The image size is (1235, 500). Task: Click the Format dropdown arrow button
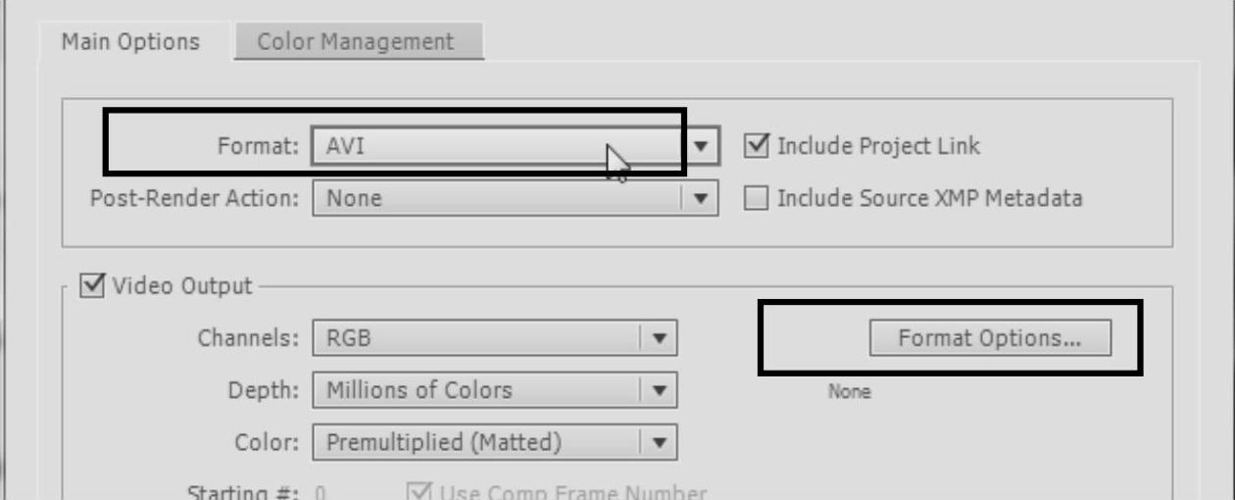click(x=701, y=147)
